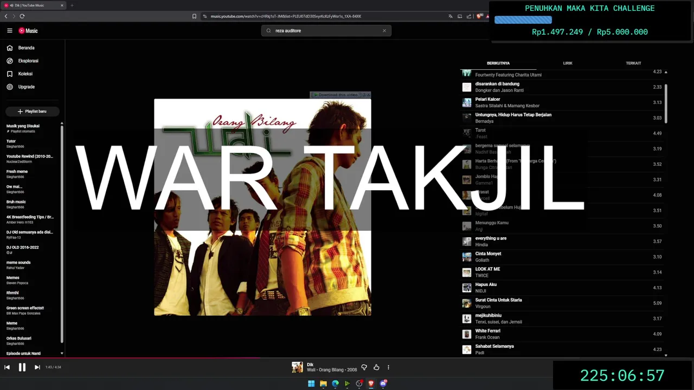Play LOOK AT ME by TWICE
Viewport: 694px width, 390px height.
click(562, 272)
